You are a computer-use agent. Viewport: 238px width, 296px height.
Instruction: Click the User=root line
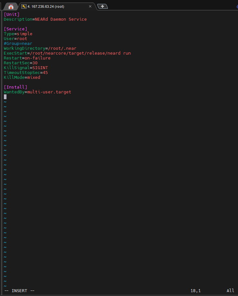pyautogui.click(x=15, y=39)
